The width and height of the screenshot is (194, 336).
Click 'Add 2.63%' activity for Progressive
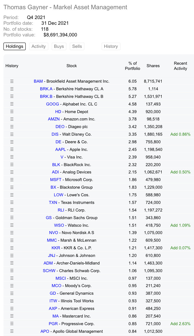180,324
